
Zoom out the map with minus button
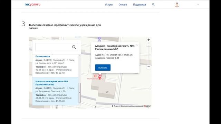(x=148, y=67)
